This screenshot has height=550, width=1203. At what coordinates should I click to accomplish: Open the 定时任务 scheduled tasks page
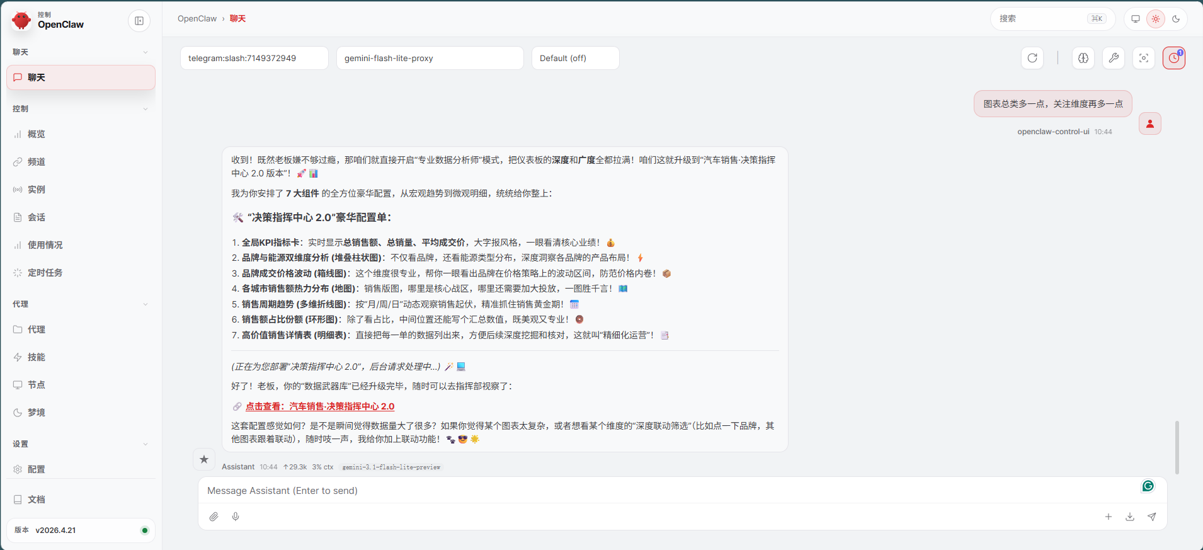(x=81, y=273)
